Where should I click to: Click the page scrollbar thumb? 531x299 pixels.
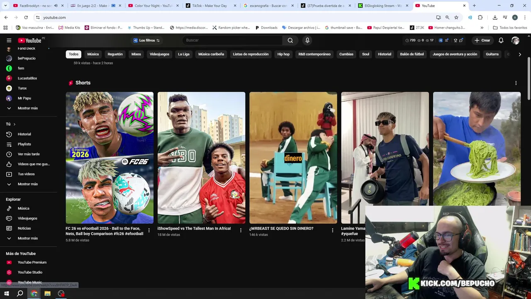[x=529, y=79]
